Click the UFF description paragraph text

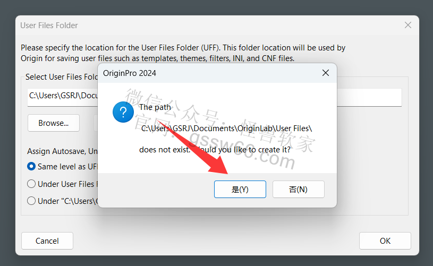coord(183,53)
